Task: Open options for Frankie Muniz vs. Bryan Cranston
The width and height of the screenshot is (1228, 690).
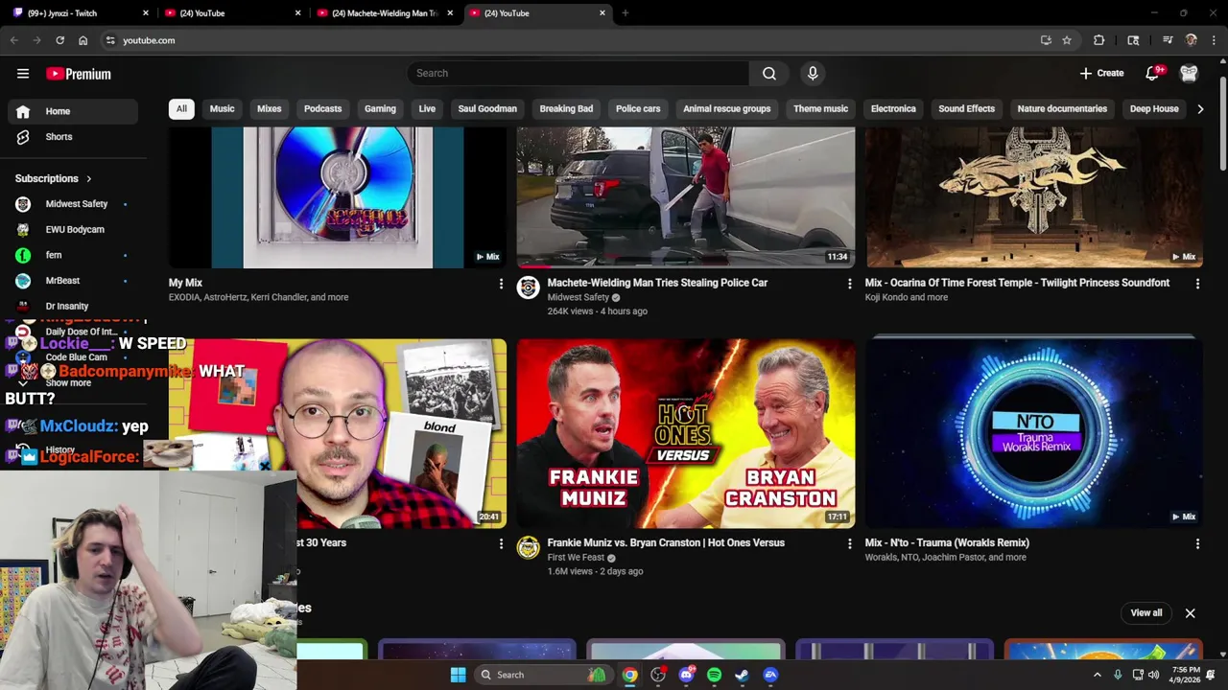Action: [848, 543]
